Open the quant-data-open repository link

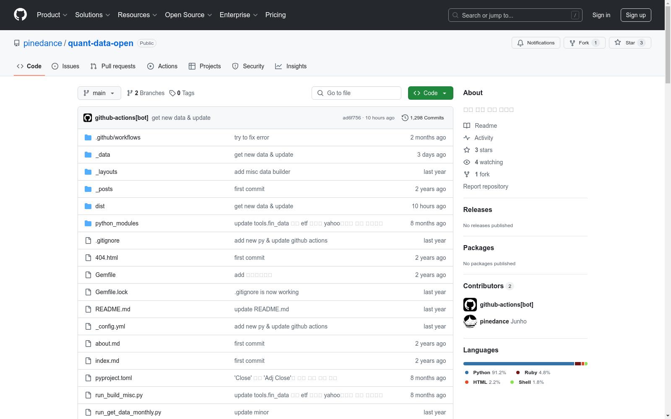(x=101, y=43)
